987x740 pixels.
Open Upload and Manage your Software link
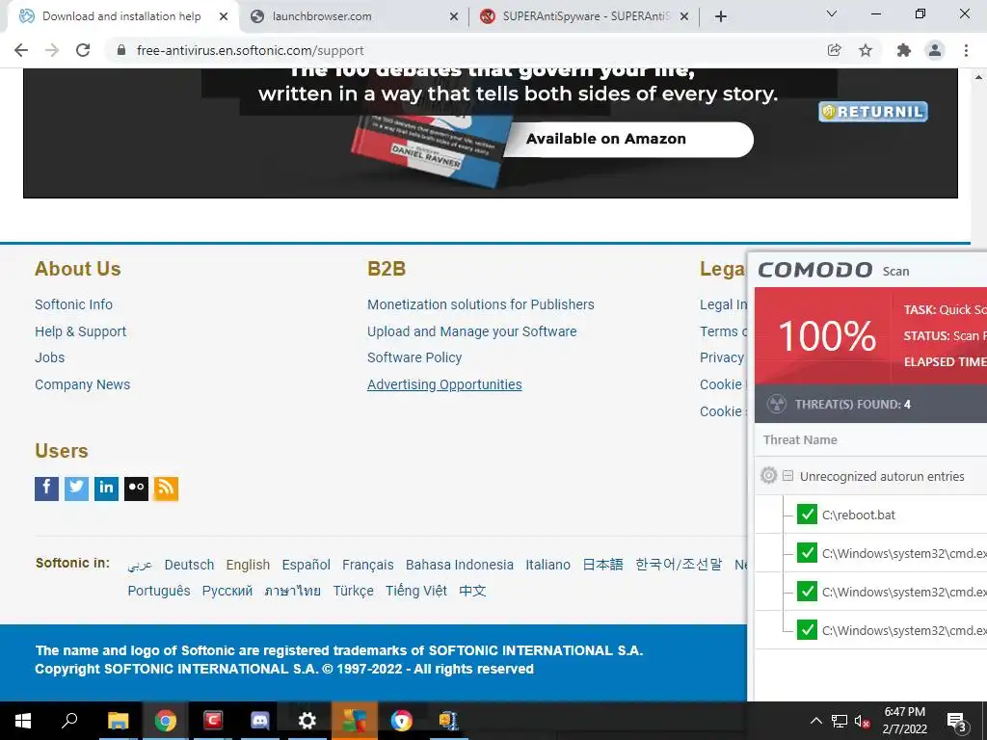pyautogui.click(x=471, y=331)
